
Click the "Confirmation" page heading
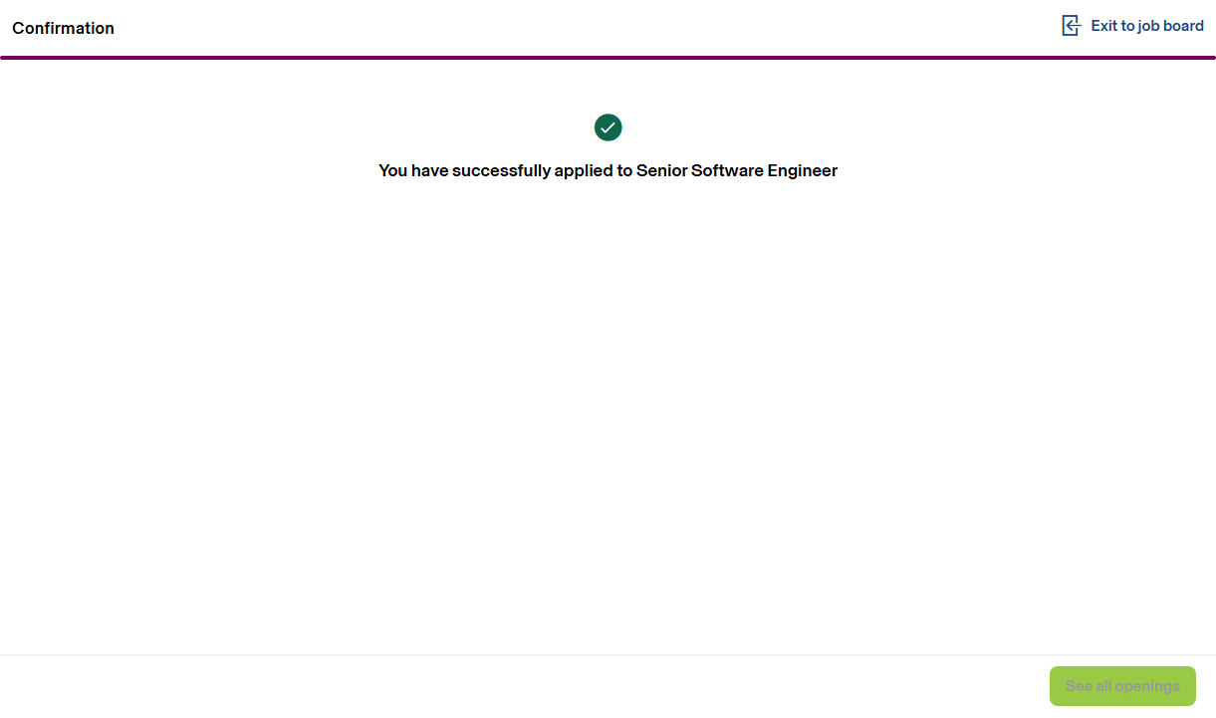[x=63, y=28]
